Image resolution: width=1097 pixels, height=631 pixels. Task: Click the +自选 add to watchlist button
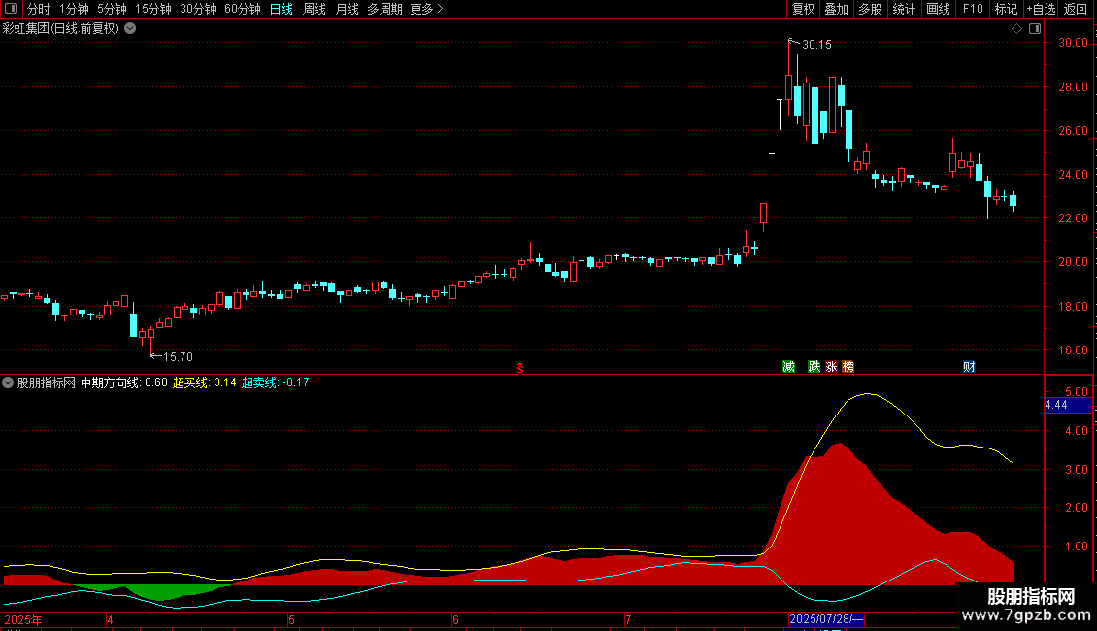[1041, 9]
